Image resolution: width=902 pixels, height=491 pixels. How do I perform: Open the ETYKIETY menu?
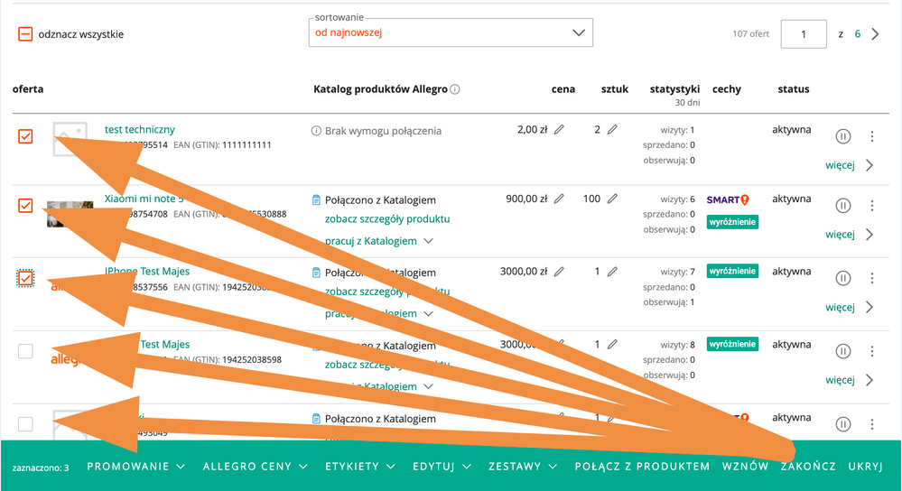[x=360, y=467]
